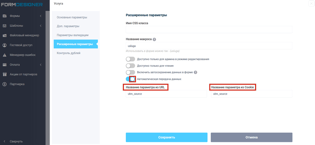Click the Оплата card icon
Viewport: 315px width, 145px height.
click(x=5, y=65)
